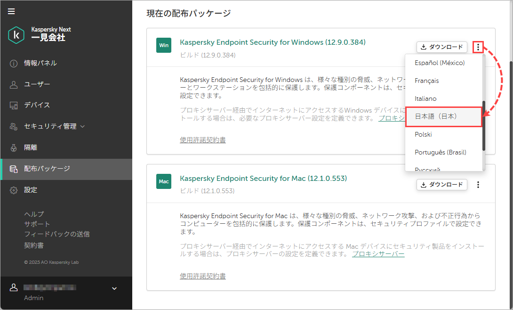Image resolution: width=513 pixels, height=310 pixels.
Task: Open Kaspersky Endpoint Security for Windows title link
Action: click(x=273, y=42)
